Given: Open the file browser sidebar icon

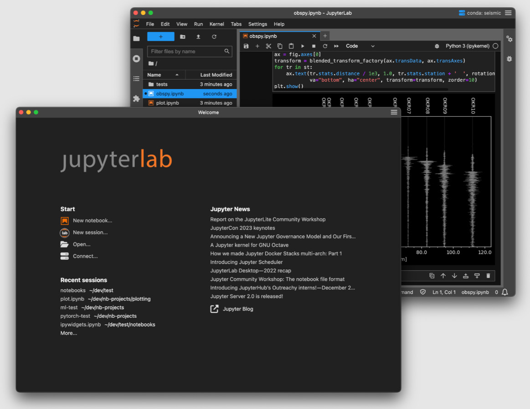Looking at the screenshot, I should click(x=136, y=39).
